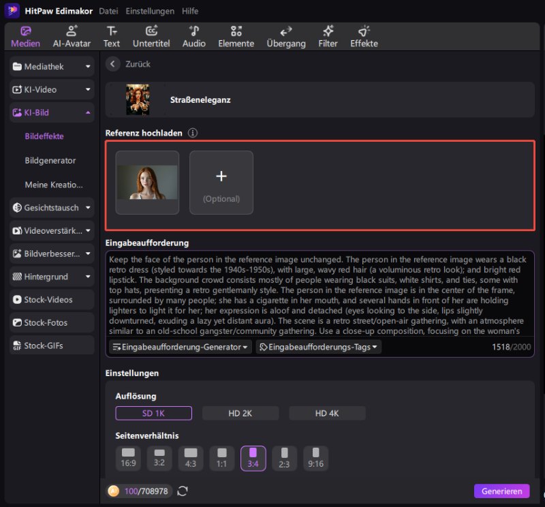The width and height of the screenshot is (545, 507).
Task: Select HD 2K resolution
Action: coord(240,413)
